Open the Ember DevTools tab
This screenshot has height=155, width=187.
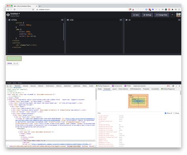[x=91, y=86]
